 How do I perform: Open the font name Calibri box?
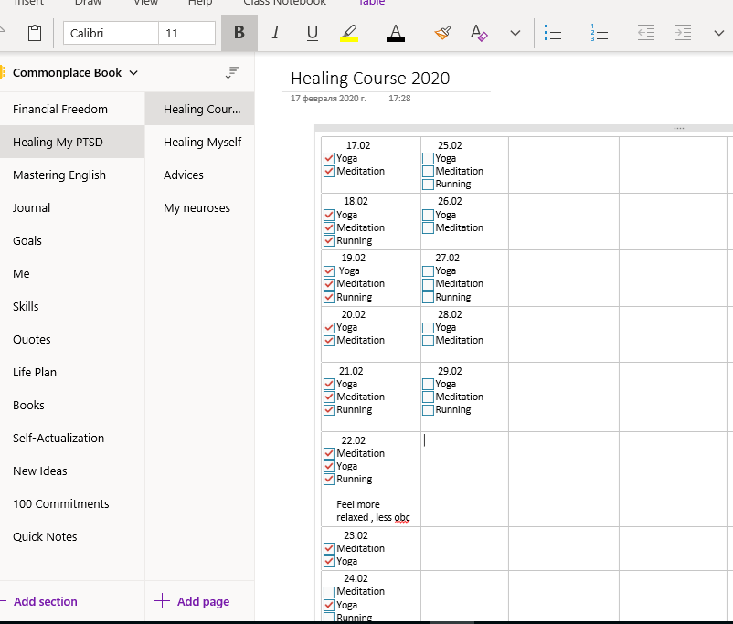(110, 33)
